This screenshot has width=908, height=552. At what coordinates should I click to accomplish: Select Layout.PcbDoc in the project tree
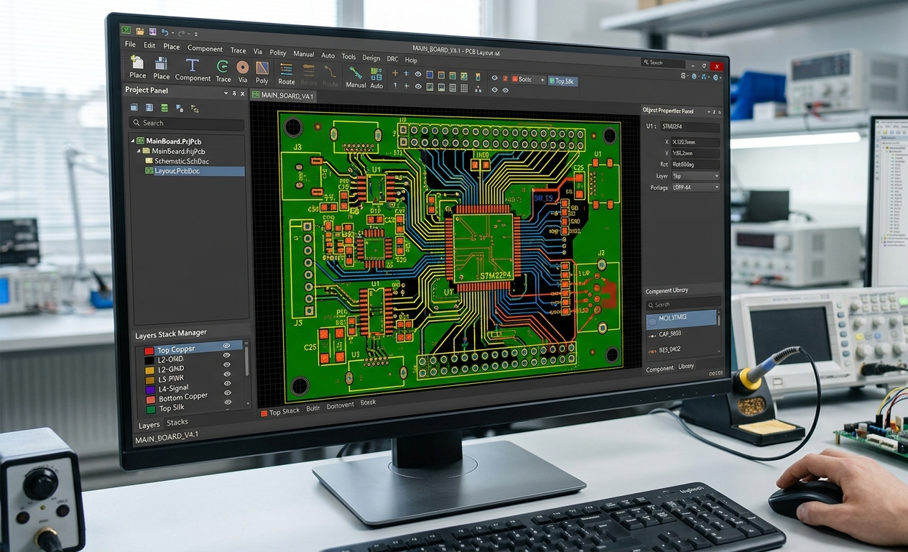pos(195,171)
